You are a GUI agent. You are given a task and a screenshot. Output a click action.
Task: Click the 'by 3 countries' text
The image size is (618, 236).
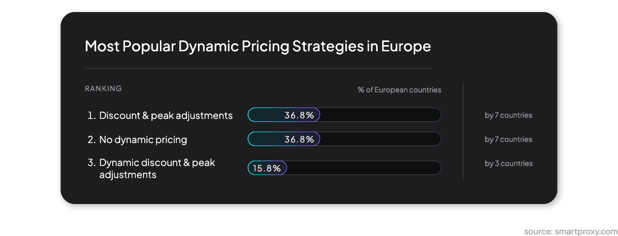[x=508, y=164]
